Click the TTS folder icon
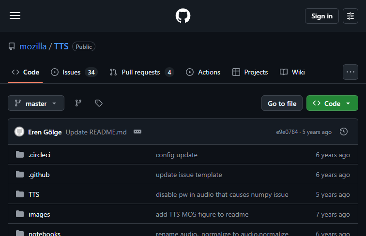Image resolution: width=366 pixels, height=236 pixels. click(20, 194)
